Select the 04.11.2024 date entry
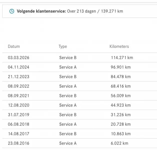 [19, 67]
